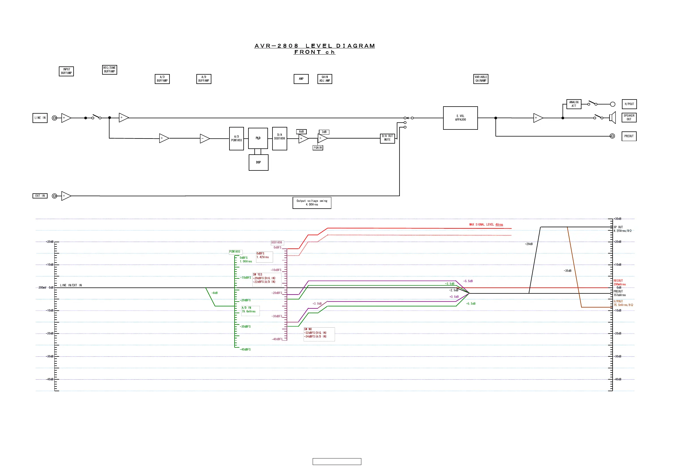
Task: Click the SW YES note box
Action: click(267, 280)
